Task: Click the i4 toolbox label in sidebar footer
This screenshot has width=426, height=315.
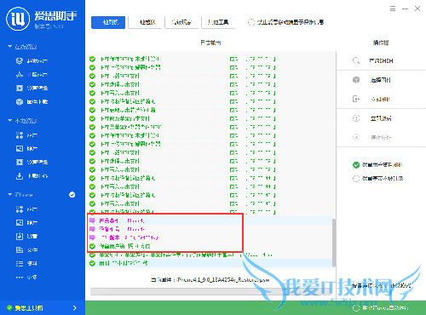Action: click(x=29, y=308)
